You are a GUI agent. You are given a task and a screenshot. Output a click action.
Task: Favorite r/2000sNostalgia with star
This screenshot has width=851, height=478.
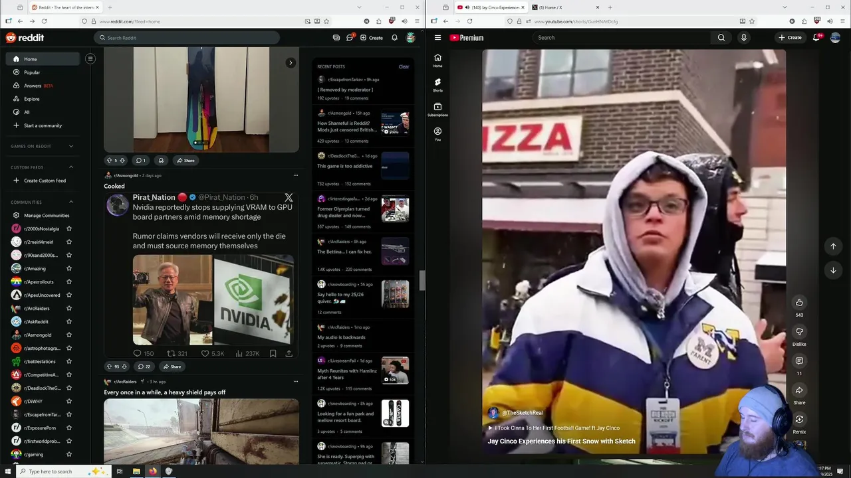68,228
